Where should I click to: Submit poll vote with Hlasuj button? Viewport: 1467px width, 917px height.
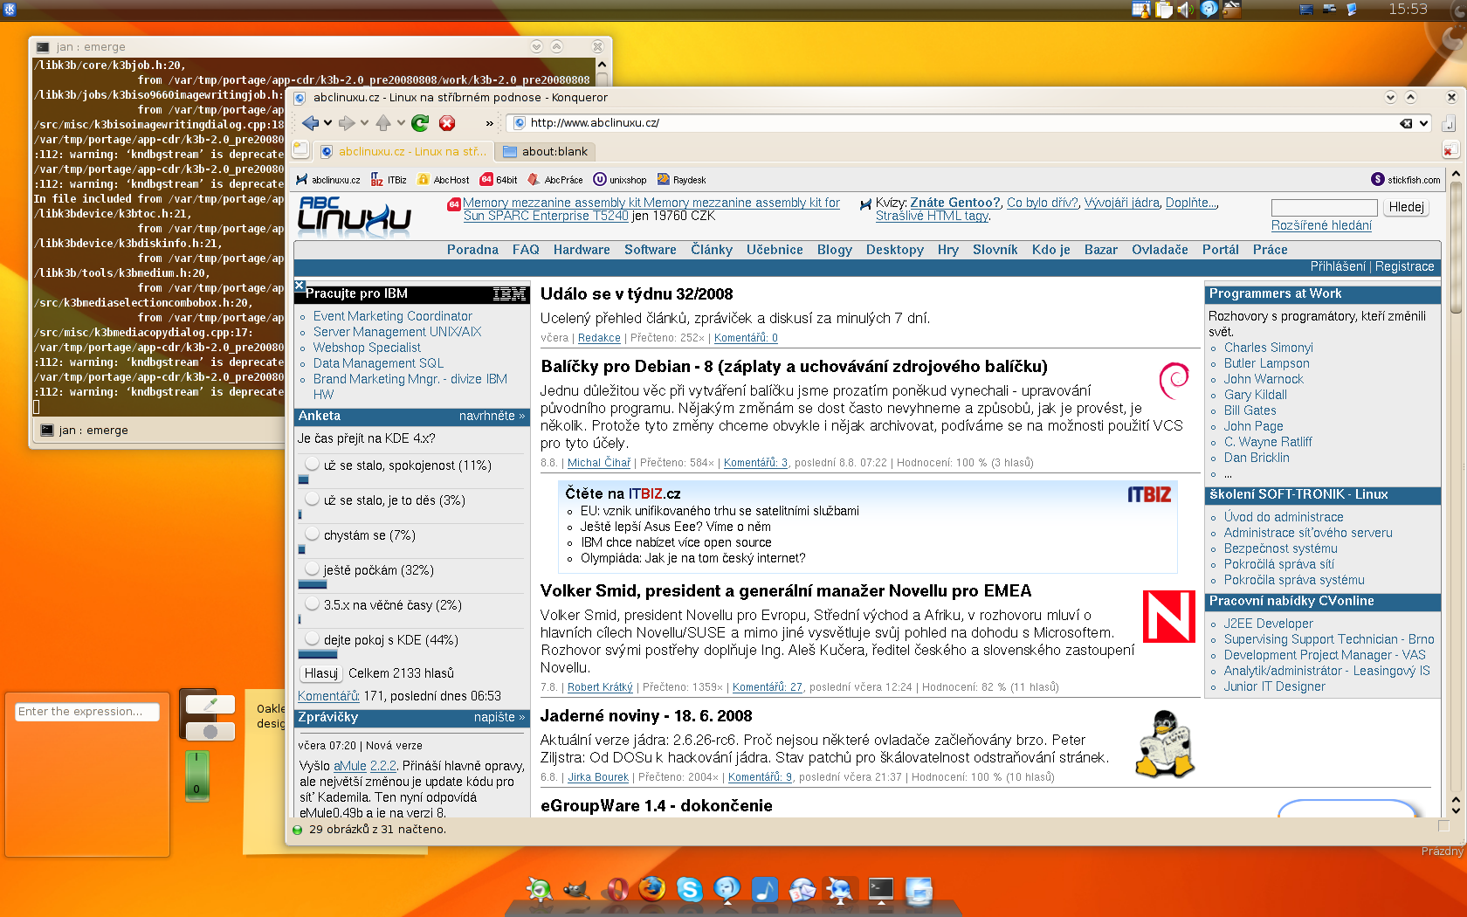pyautogui.click(x=320, y=673)
